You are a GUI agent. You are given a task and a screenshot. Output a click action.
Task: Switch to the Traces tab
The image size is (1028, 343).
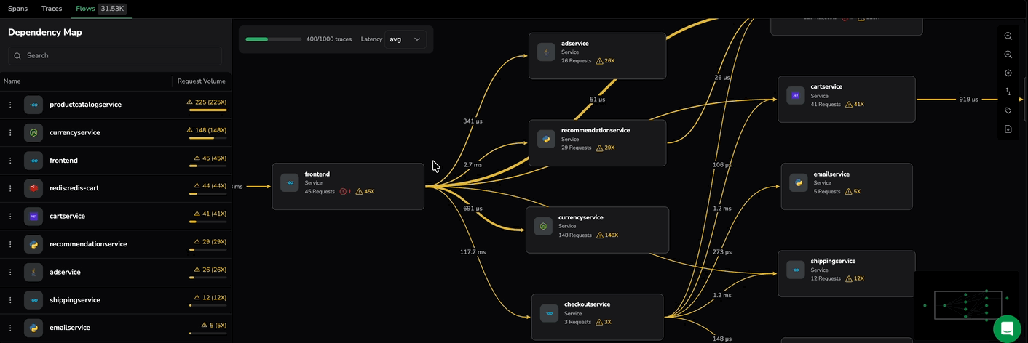click(52, 9)
